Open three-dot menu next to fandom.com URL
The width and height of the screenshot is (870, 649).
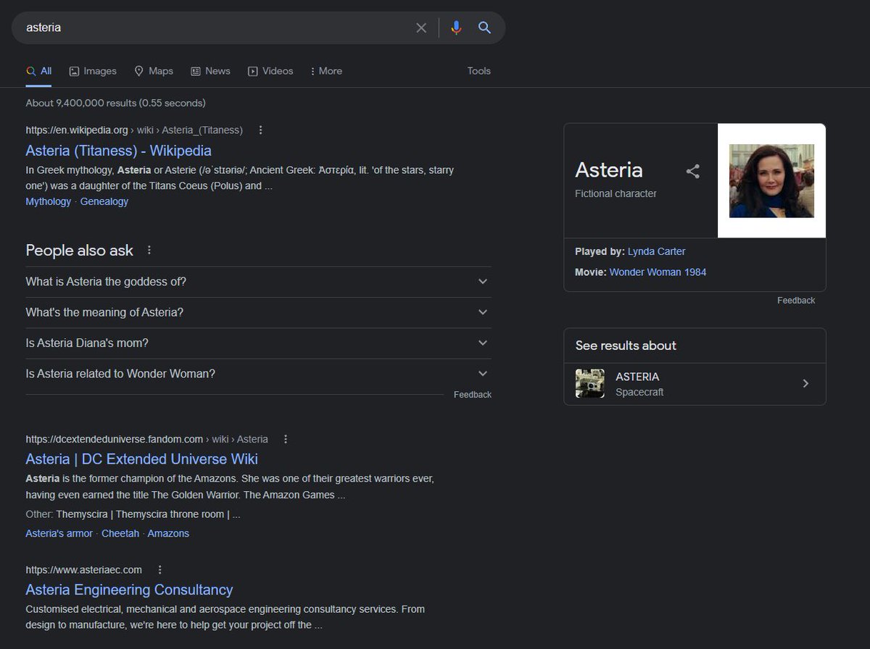coord(286,439)
